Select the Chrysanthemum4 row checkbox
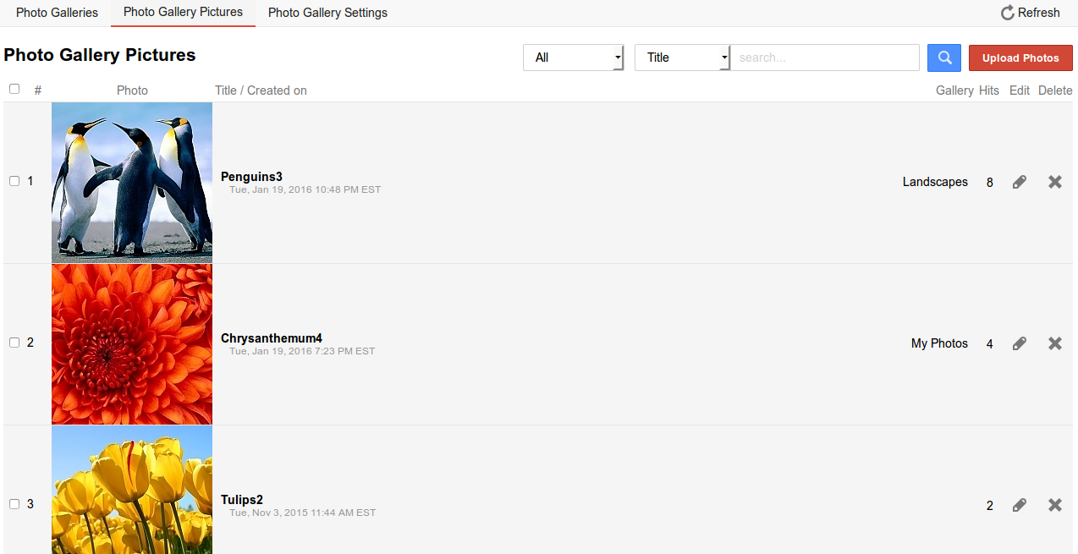The width and height of the screenshot is (1078, 554). tap(14, 343)
